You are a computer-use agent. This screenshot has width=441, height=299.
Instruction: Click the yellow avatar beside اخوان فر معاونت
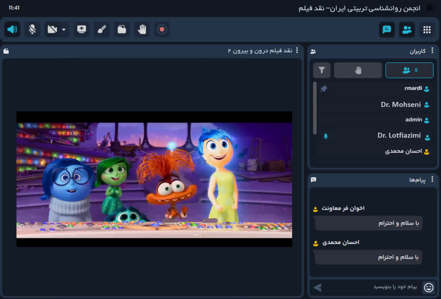[315, 209]
